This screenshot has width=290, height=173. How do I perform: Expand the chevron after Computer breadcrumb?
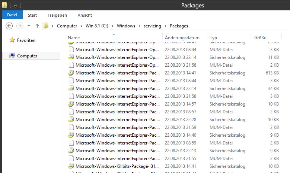tap(82, 26)
